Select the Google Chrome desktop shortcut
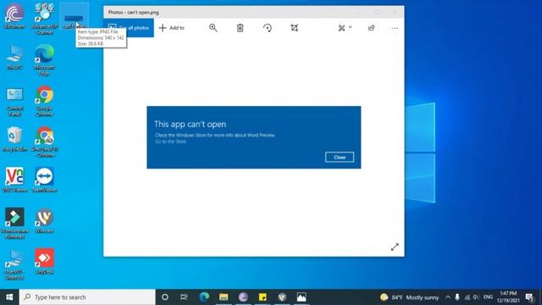This screenshot has height=305, width=542. click(x=44, y=101)
